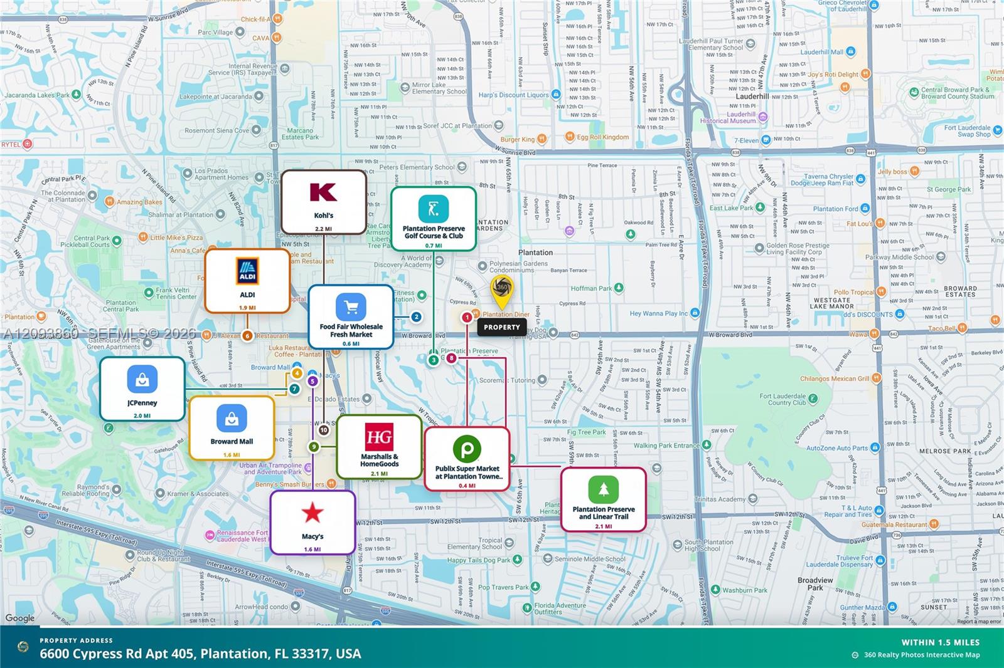
Task: Select green numbered marker 3
Action: [x=434, y=360]
